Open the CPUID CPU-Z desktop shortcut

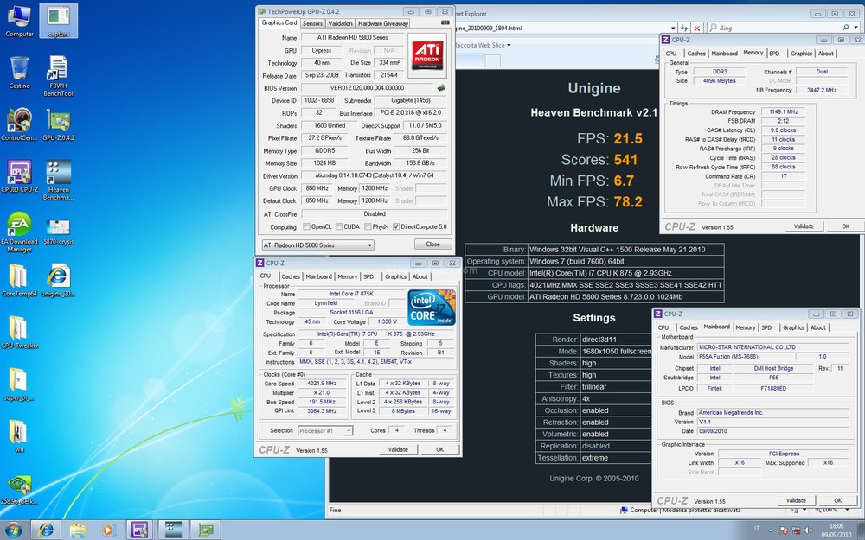click(19, 175)
